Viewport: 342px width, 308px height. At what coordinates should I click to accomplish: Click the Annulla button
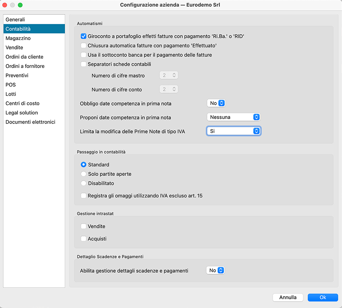(288, 298)
